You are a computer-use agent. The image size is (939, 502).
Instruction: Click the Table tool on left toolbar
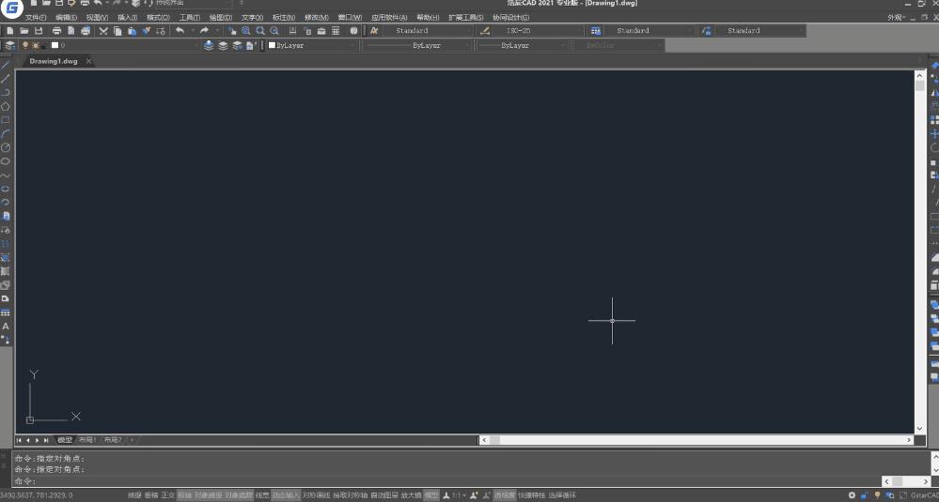(x=6, y=312)
